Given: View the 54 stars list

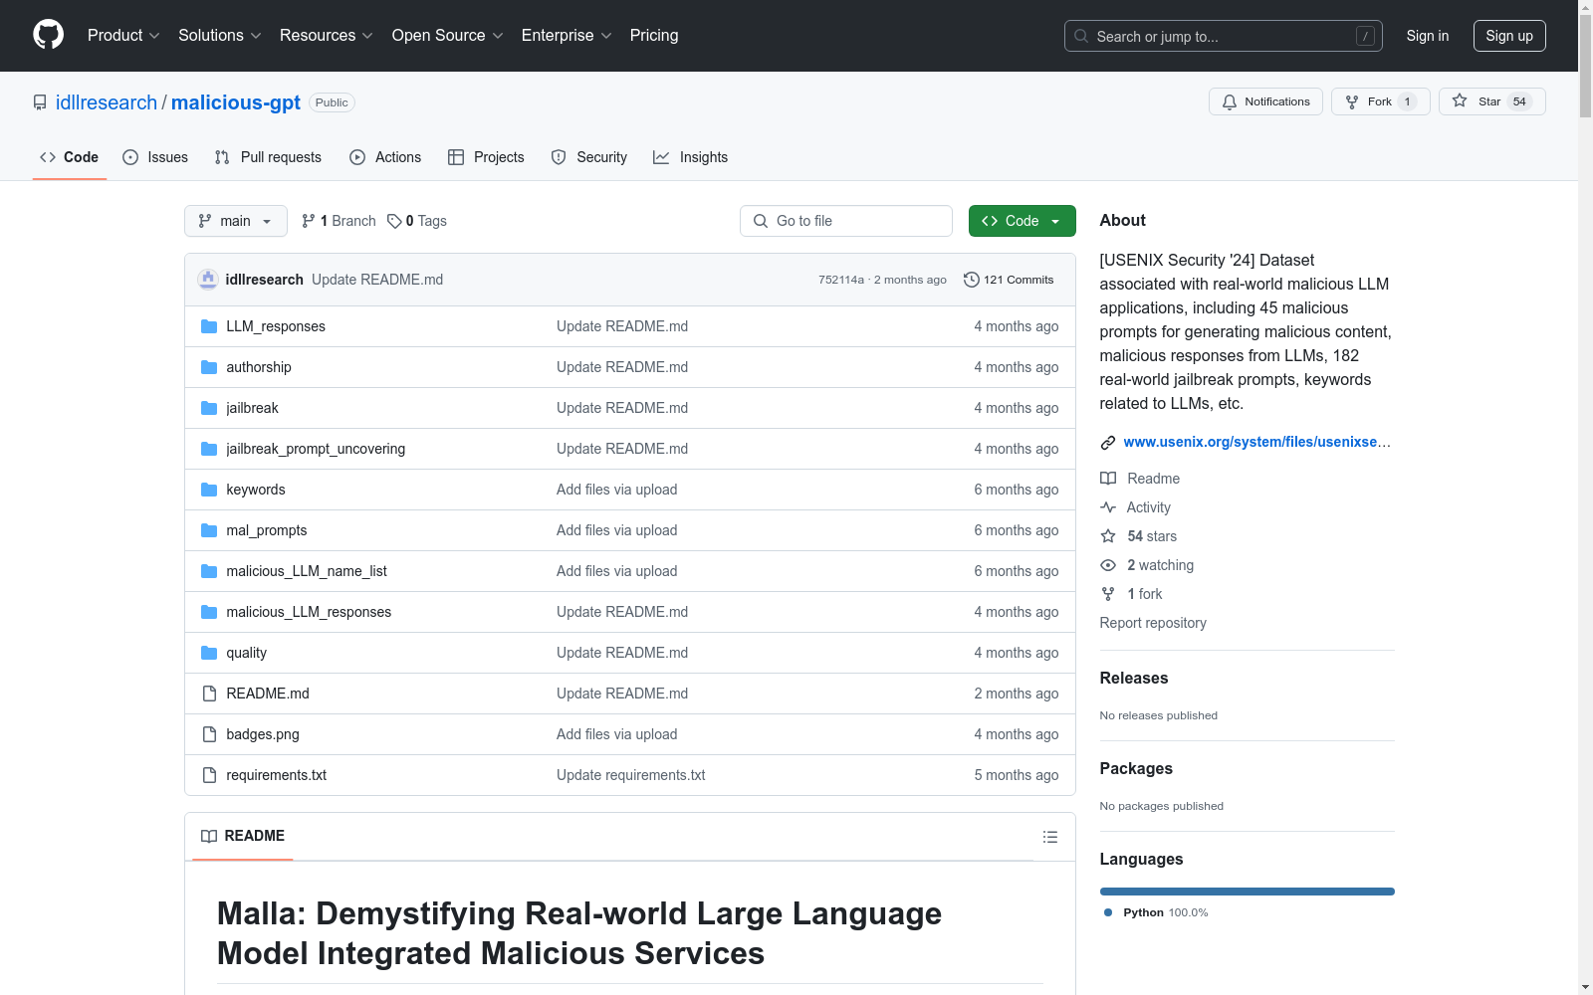Looking at the screenshot, I should pyautogui.click(x=1139, y=536).
